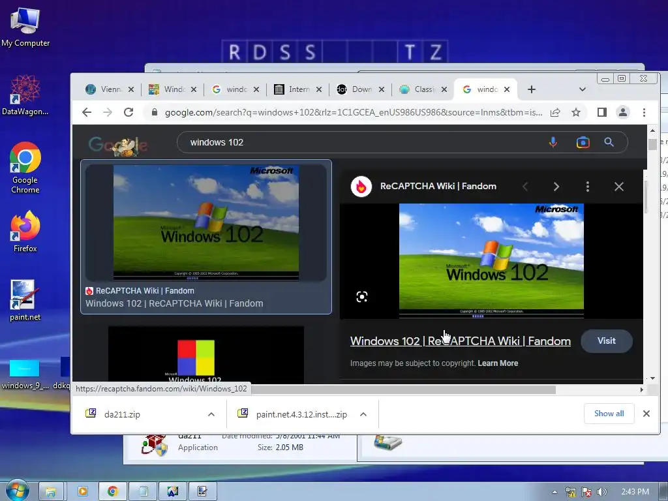This screenshot has height=501, width=668.
Task: Open Windows Start button
Action: click(16, 491)
